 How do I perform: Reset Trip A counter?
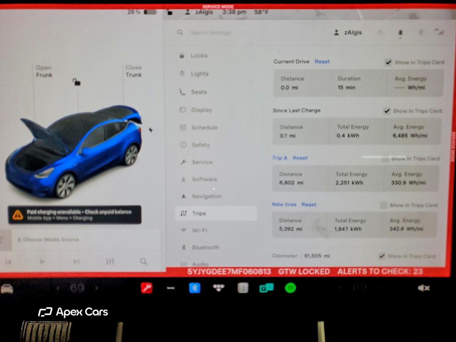coord(300,158)
